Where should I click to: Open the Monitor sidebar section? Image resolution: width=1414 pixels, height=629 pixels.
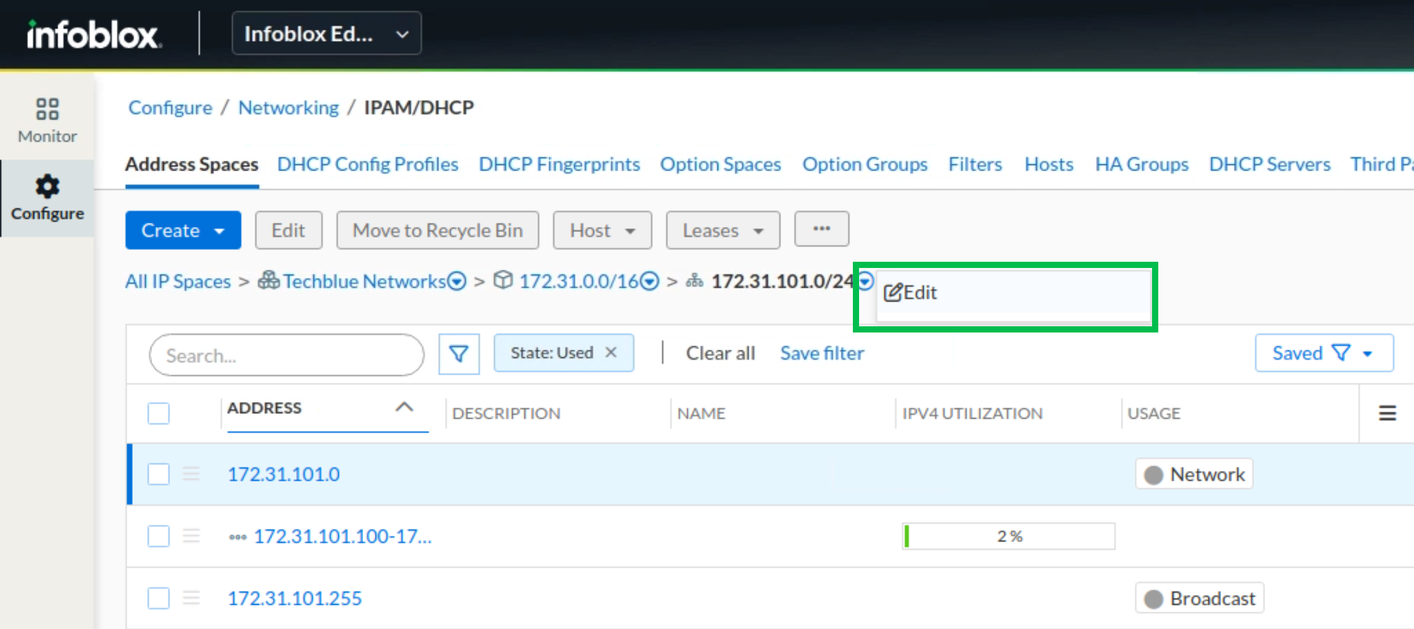(47, 120)
